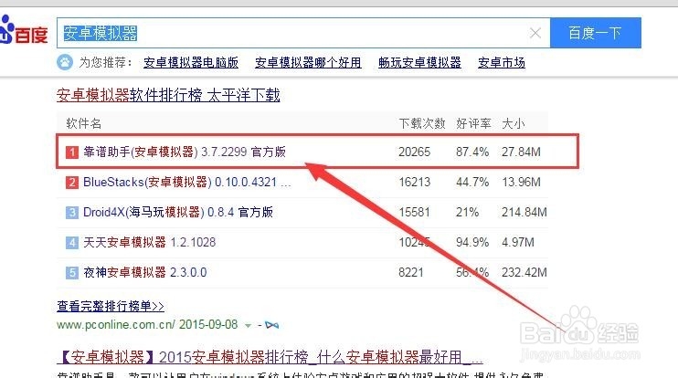Open result 安卓模拟器软件排行榜_太平洋下载

(x=168, y=95)
